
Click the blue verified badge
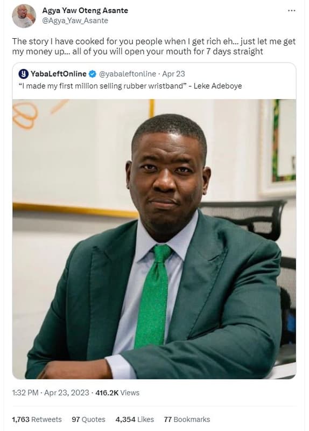coord(93,74)
